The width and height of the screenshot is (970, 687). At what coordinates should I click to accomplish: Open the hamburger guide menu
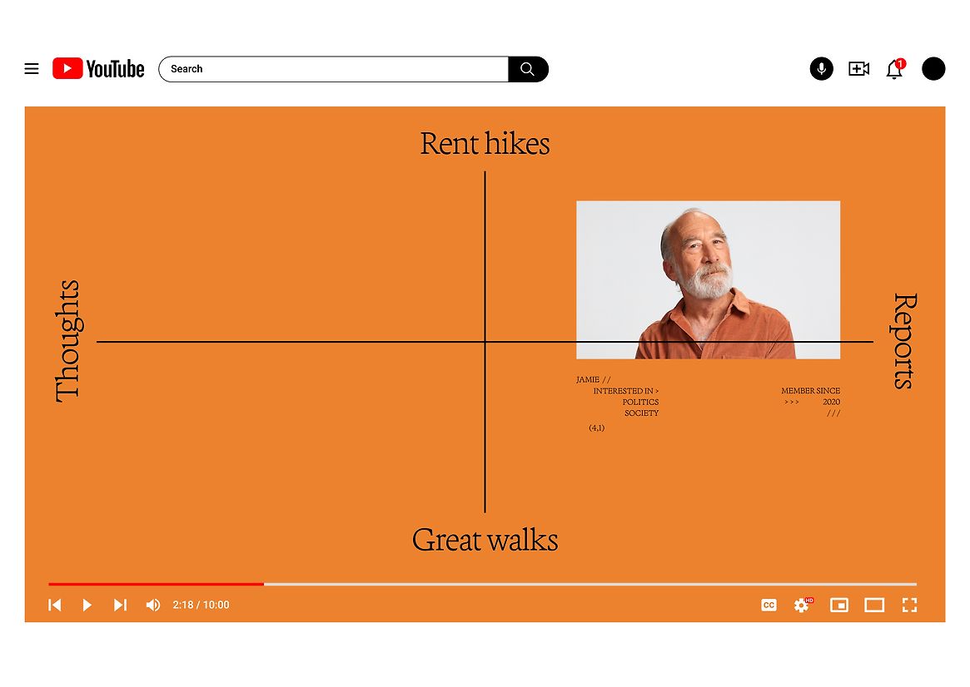32,69
